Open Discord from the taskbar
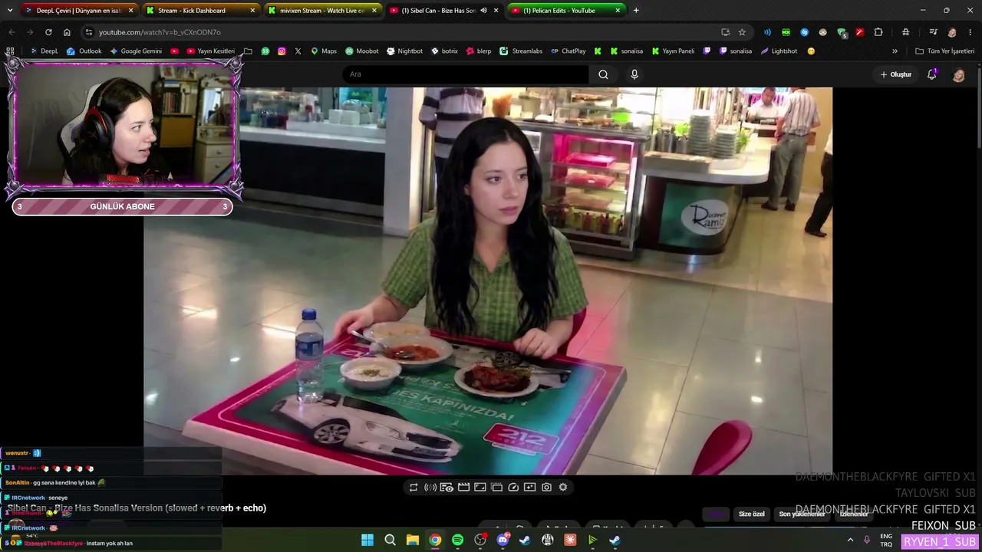The height and width of the screenshot is (552, 982). coord(503,540)
